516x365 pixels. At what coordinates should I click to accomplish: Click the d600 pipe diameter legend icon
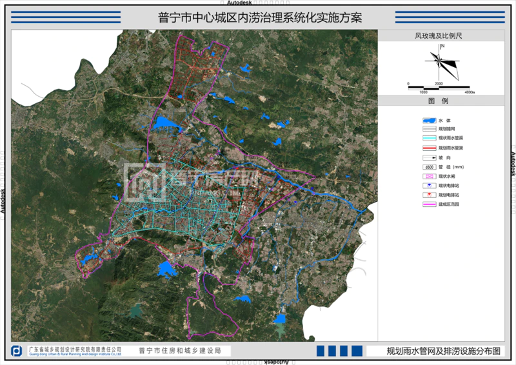coord(429,166)
